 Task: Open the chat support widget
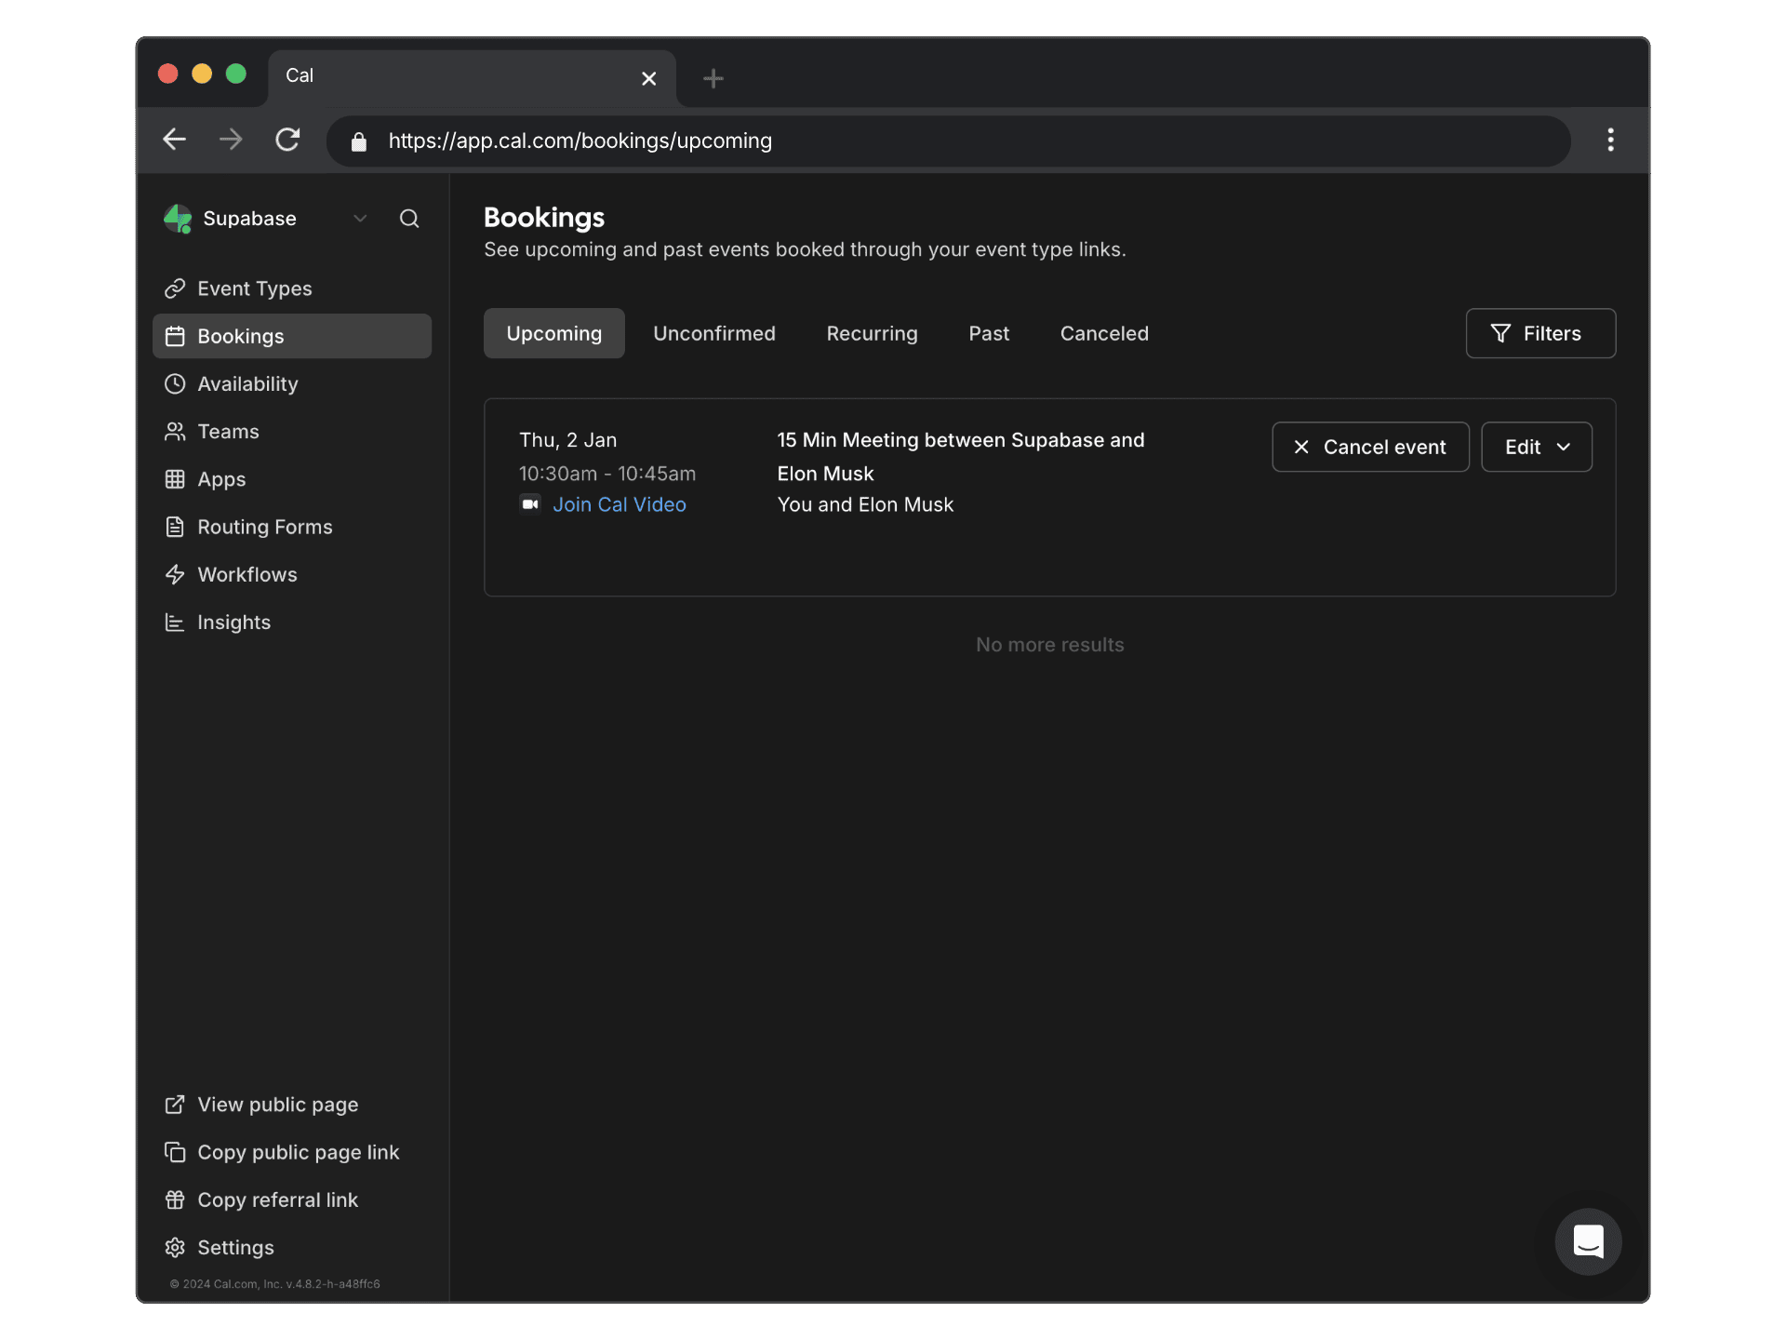click(x=1588, y=1241)
